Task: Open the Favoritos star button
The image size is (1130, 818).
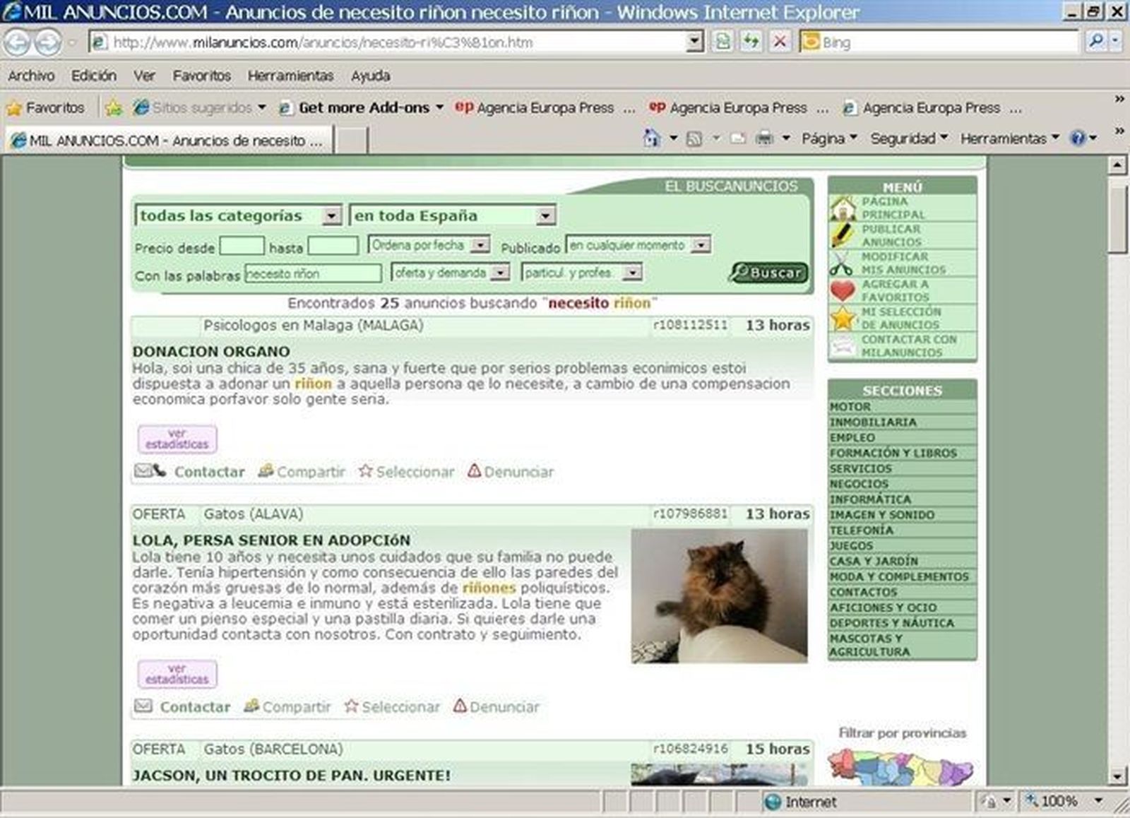Action: (45, 108)
